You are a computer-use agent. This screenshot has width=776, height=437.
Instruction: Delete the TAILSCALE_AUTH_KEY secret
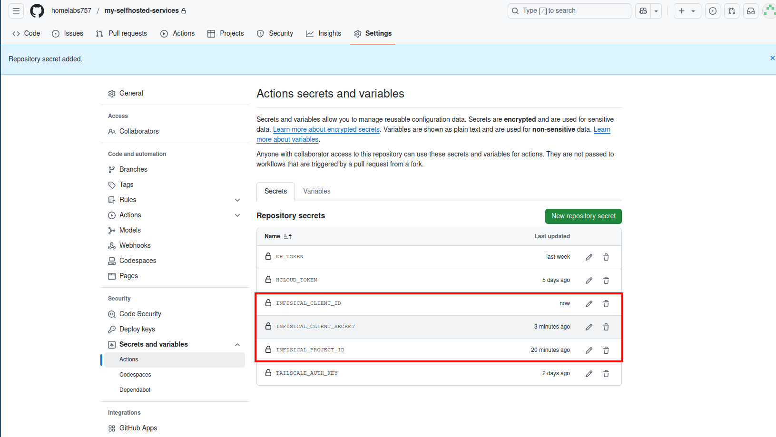(x=606, y=374)
